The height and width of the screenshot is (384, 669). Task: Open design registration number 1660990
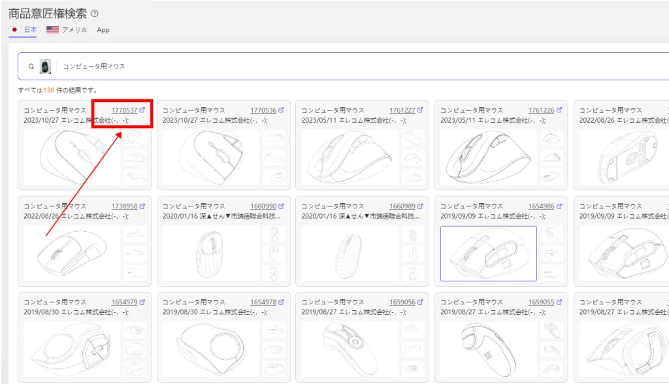(x=263, y=206)
